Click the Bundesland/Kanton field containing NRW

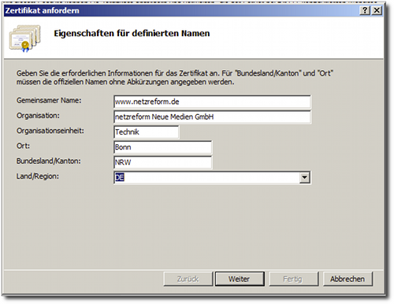coord(163,162)
